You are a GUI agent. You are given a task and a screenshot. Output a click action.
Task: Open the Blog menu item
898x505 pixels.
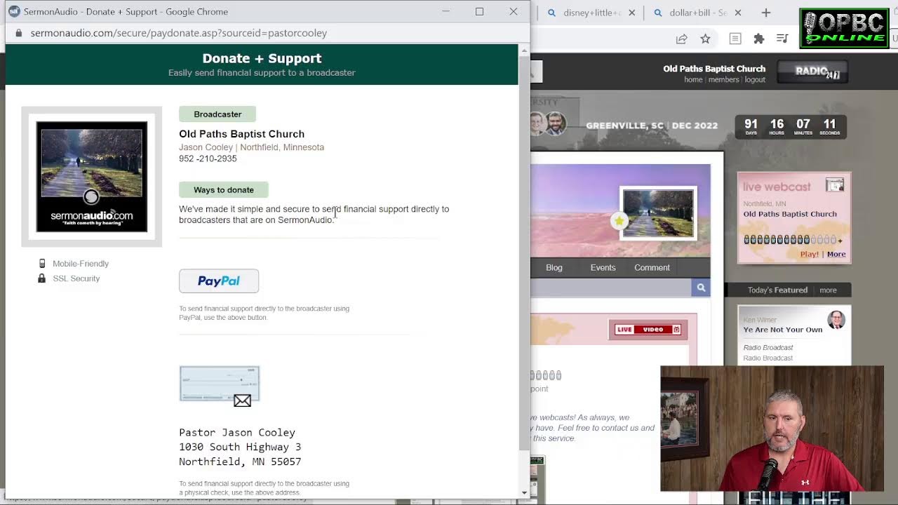click(554, 267)
